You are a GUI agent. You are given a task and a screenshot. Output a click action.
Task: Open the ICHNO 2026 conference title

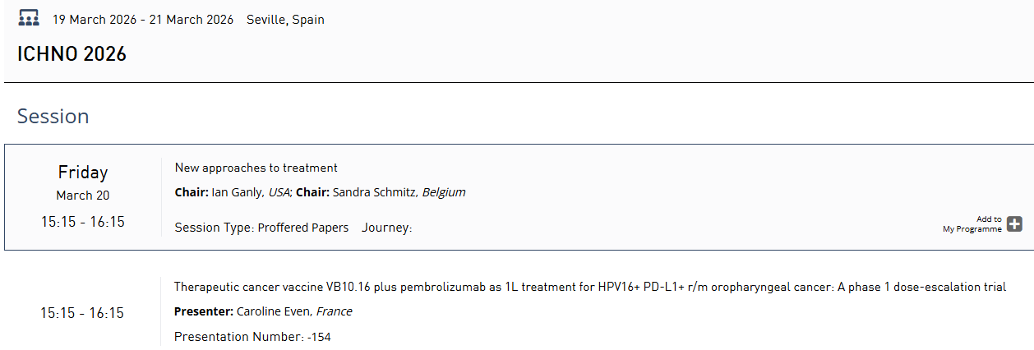tap(72, 54)
